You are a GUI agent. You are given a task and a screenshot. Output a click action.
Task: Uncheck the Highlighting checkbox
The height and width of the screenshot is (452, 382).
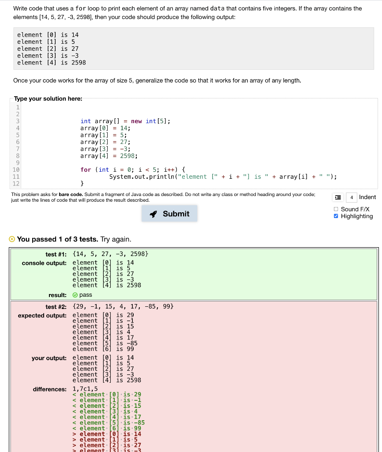coord(336,216)
